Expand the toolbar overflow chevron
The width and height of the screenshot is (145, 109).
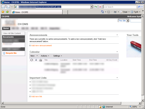coord(143,11)
